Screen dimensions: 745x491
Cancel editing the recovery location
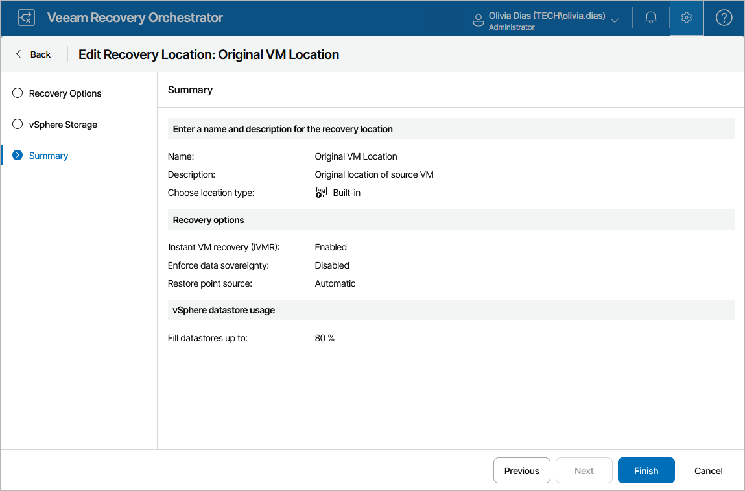[x=708, y=471]
